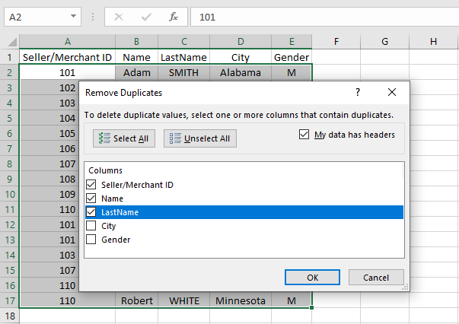Viewport: 459px width, 324px height.
Task: Uncheck the Name column checkbox
Action: point(91,199)
